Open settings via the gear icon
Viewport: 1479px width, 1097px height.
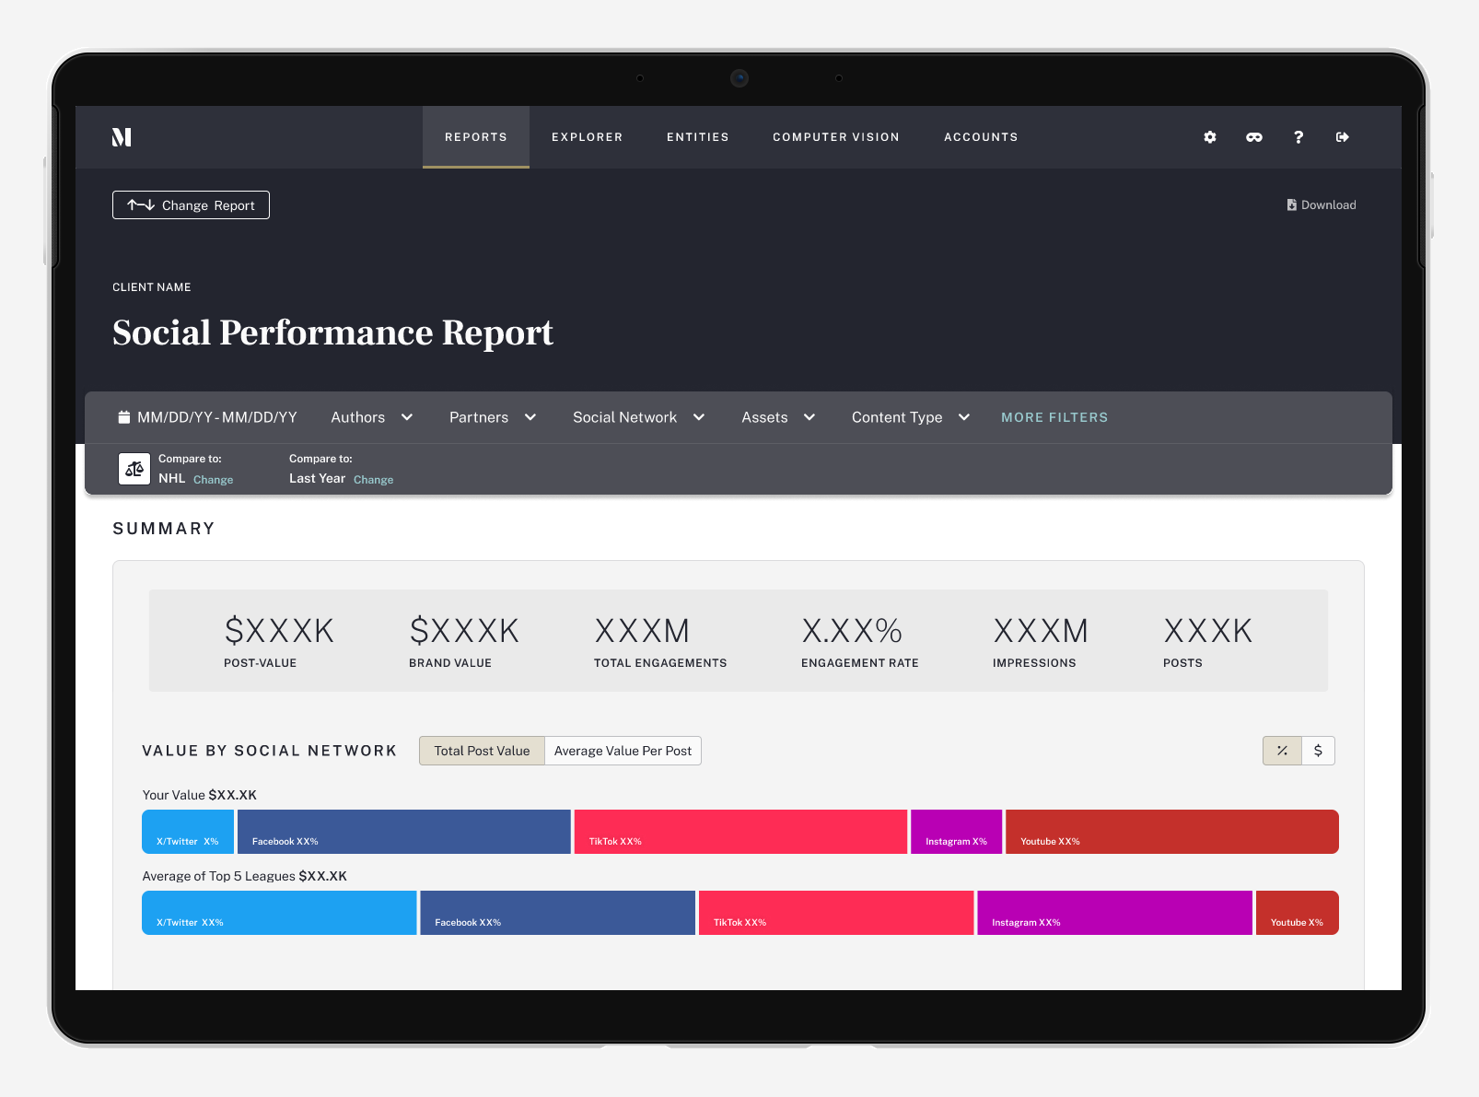pos(1210,137)
